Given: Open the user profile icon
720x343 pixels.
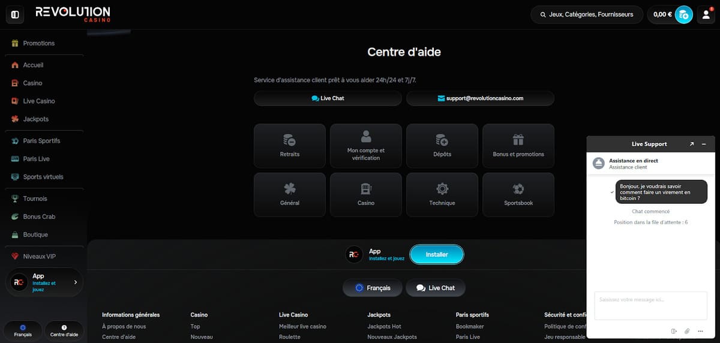Looking at the screenshot, I should 704,14.
